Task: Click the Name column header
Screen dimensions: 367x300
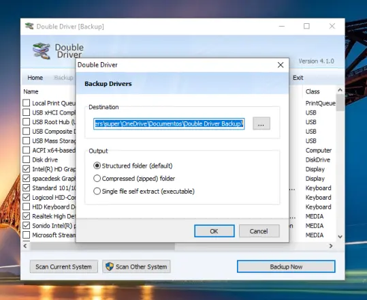Action: pos(31,91)
